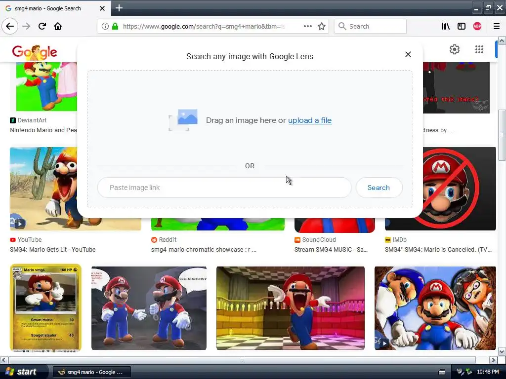The width and height of the screenshot is (506, 379).
Task: Open the Library toolbar icon
Action: coord(446,26)
